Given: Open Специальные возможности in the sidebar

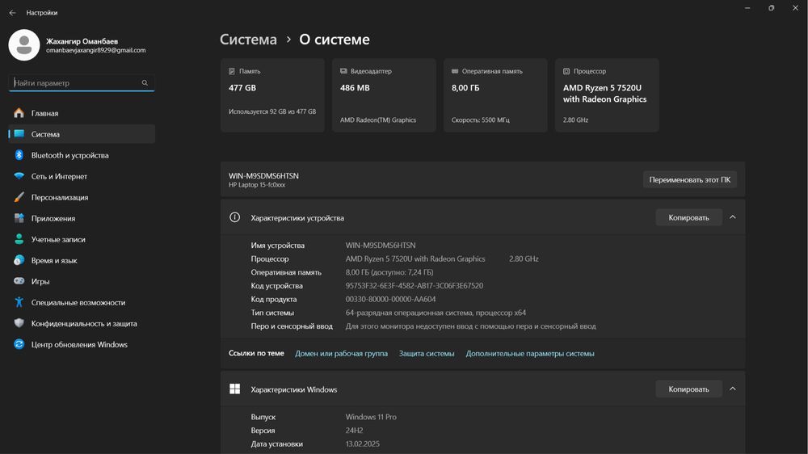Looking at the screenshot, I should click(x=82, y=302).
